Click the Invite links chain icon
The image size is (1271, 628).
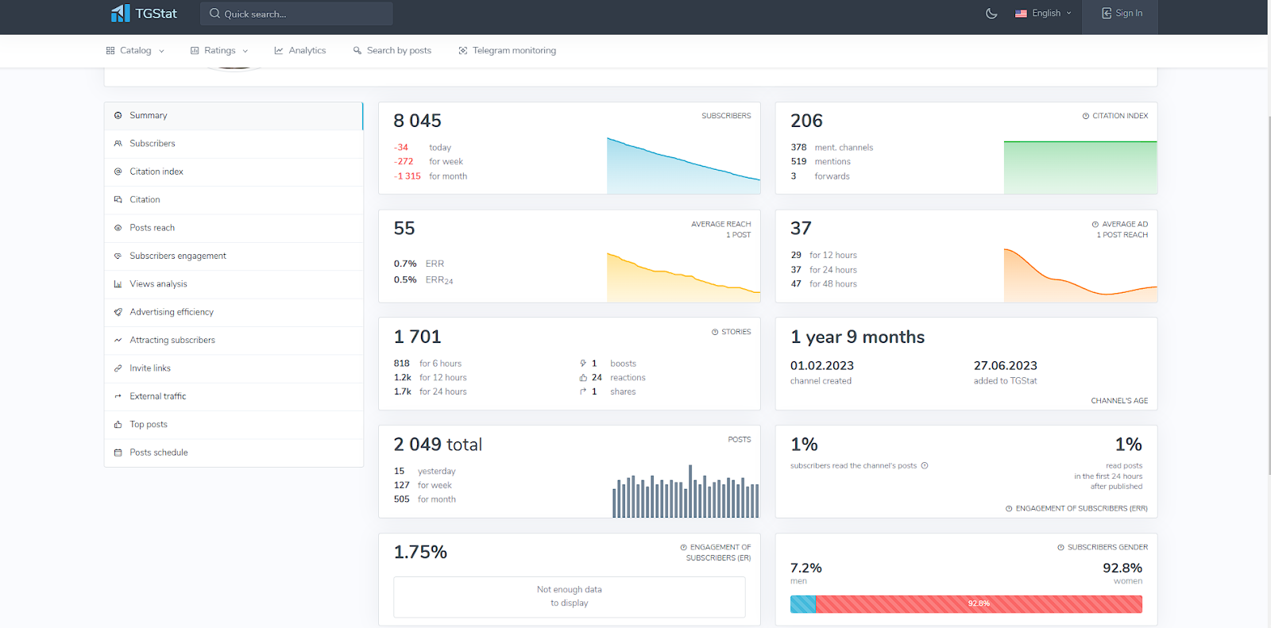click(118, 368)
